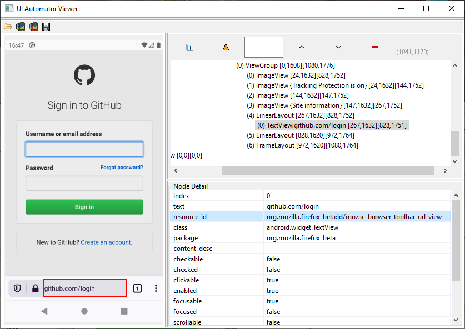Maximize the UI Automator Viewer window
This screenshot has width=465, height=329.
(x=426, y=8)
